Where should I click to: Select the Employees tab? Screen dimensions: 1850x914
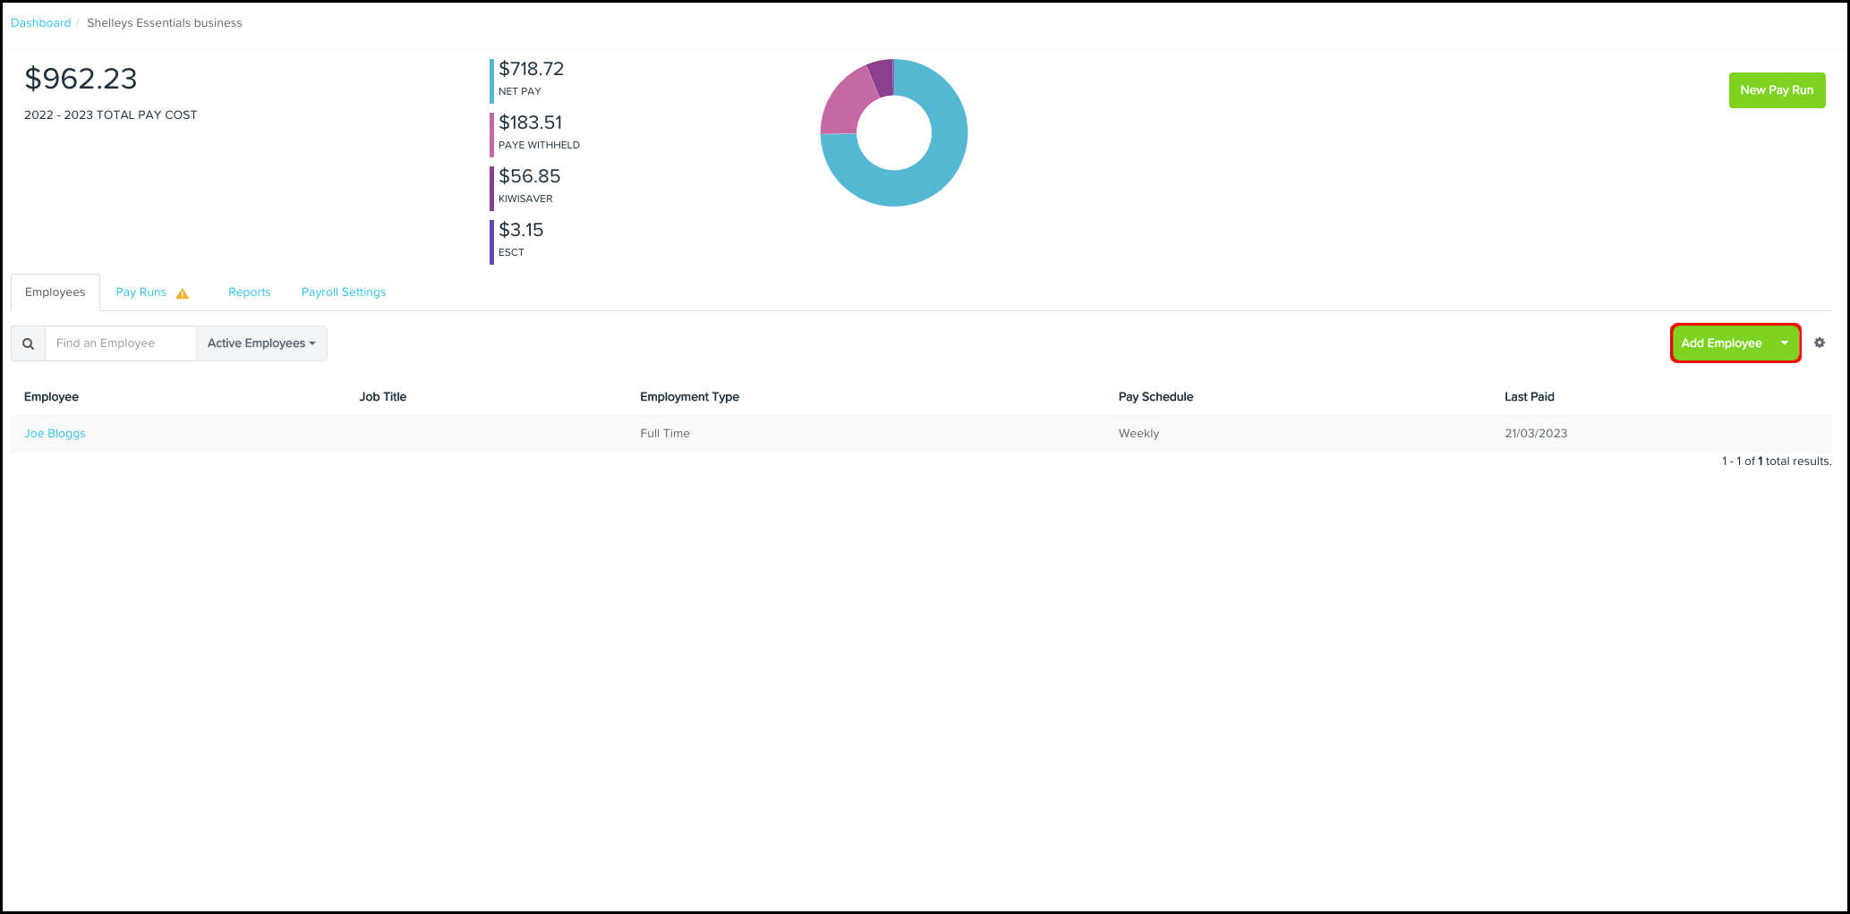[x=55, y=292]
